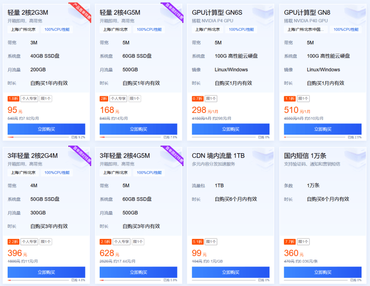The width and height of the screenshot is (370, 286).
Task: Click the purple ribbon on 轻量 2核4G5M
Action: (174, 11)
